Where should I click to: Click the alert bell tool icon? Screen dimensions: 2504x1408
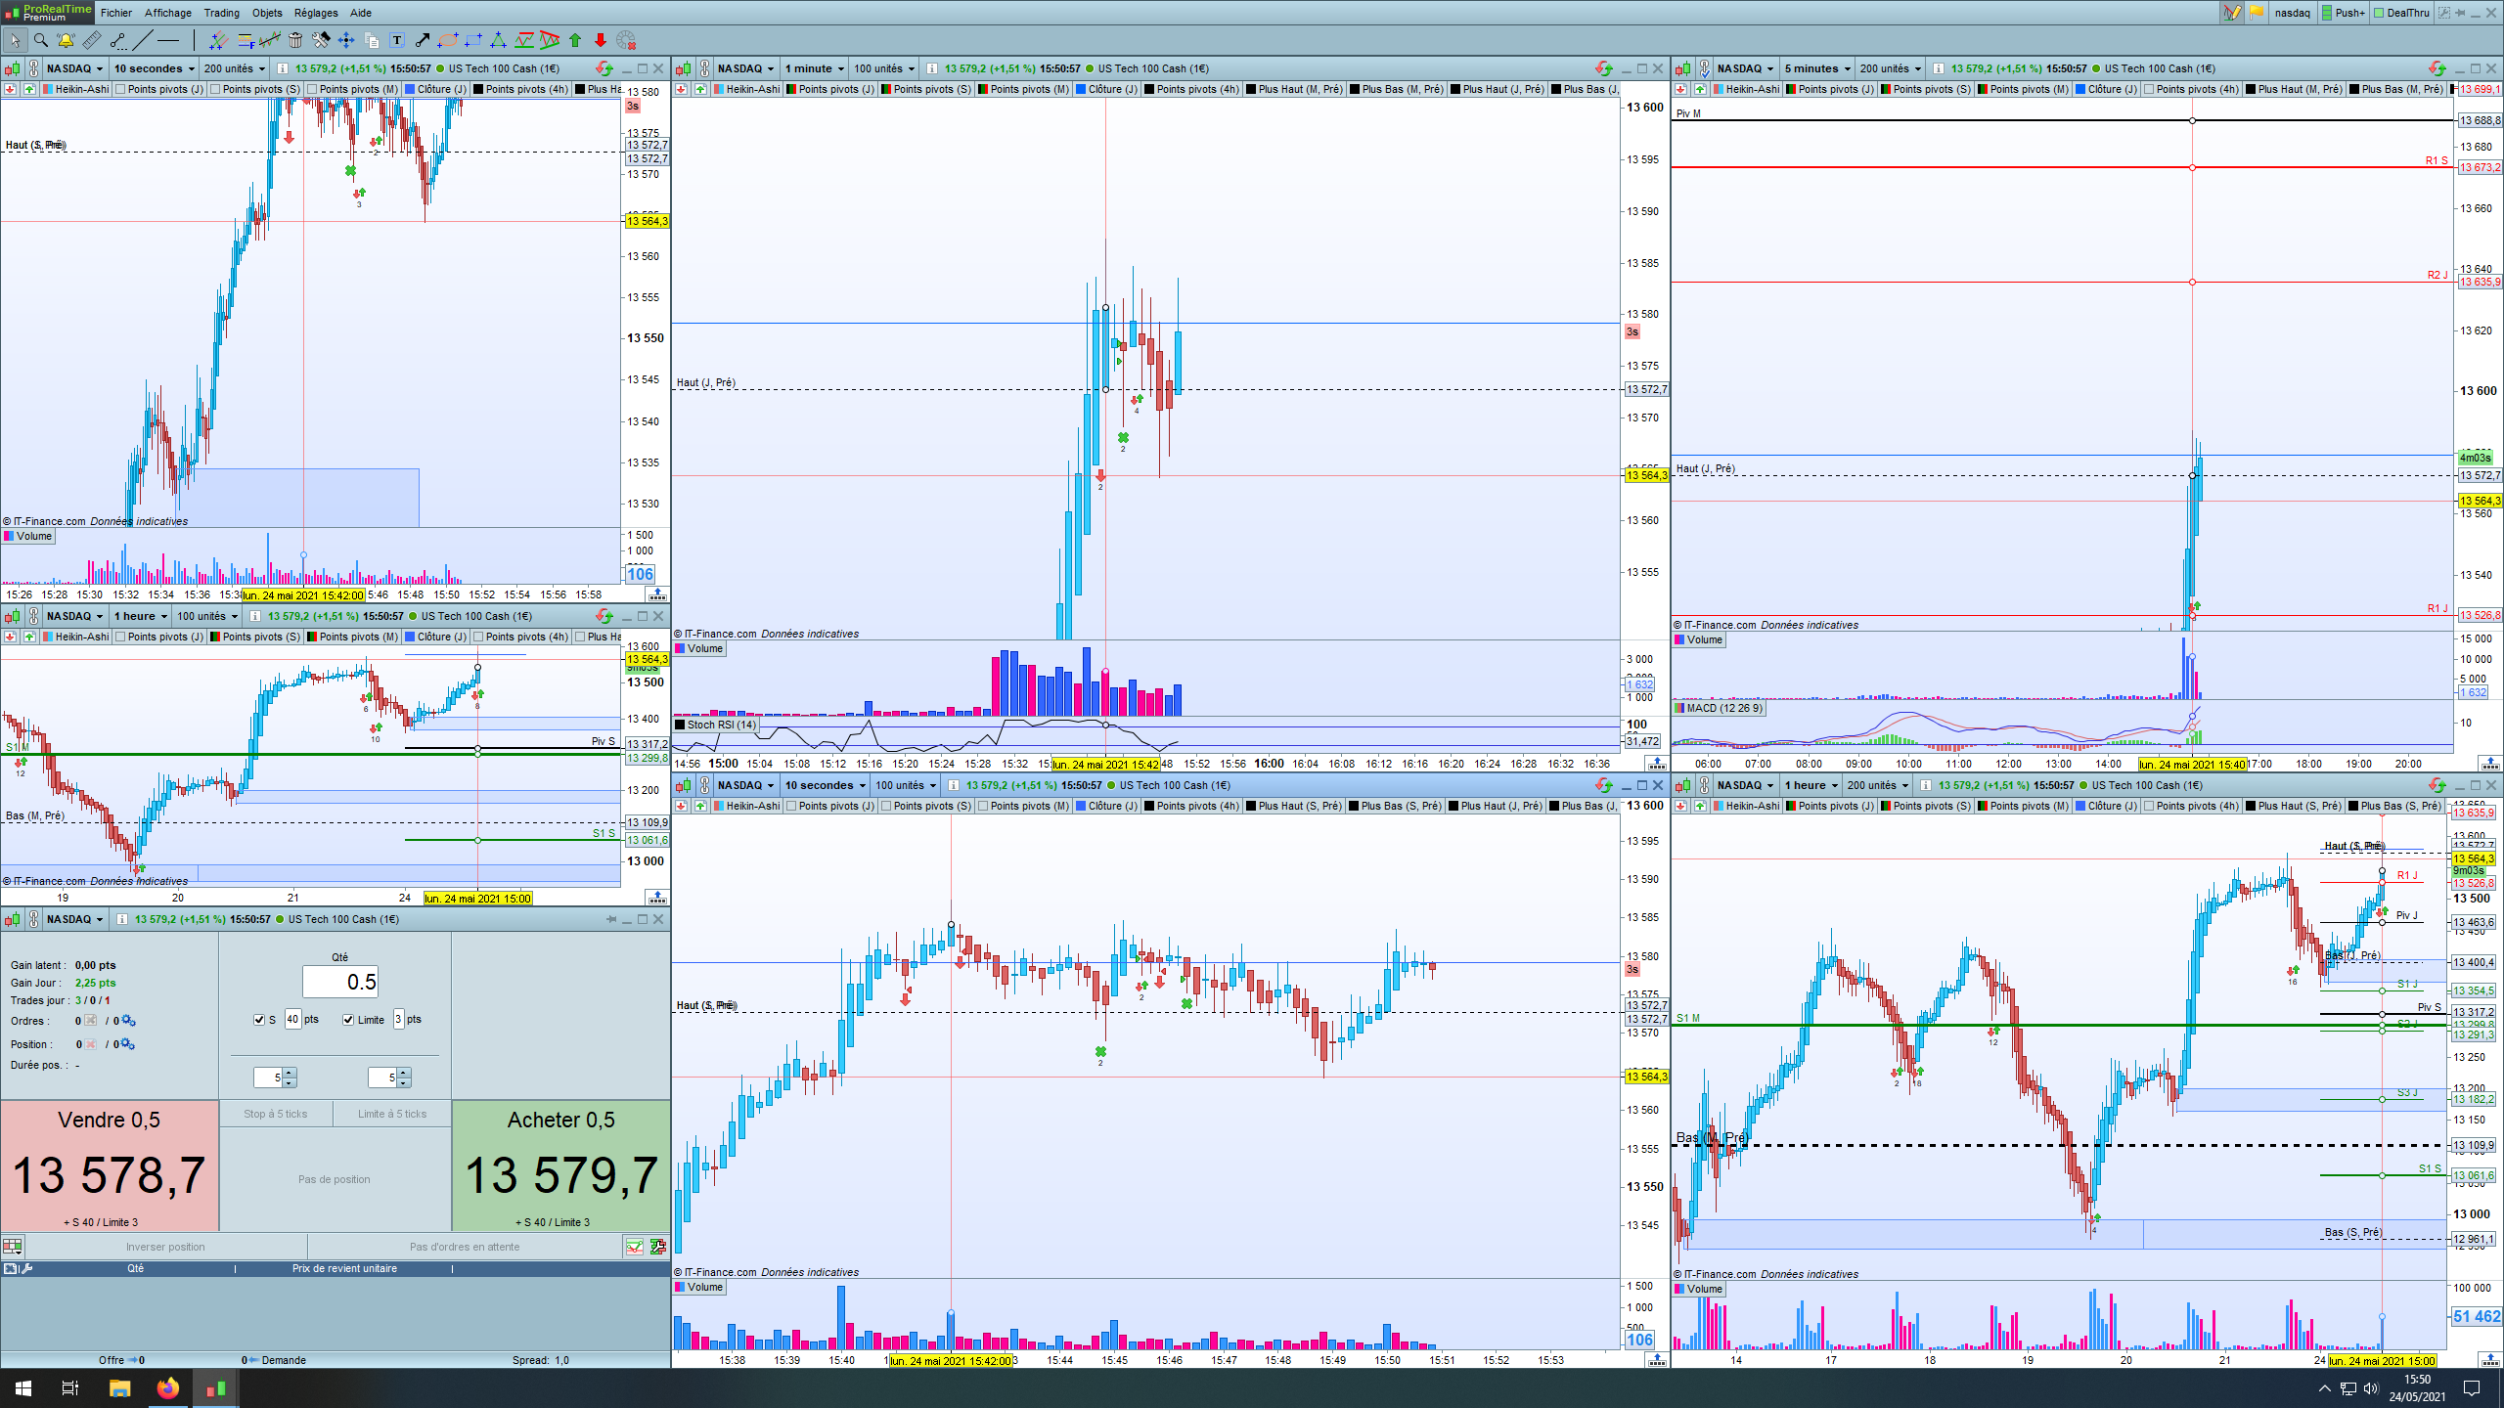point(66,40)
